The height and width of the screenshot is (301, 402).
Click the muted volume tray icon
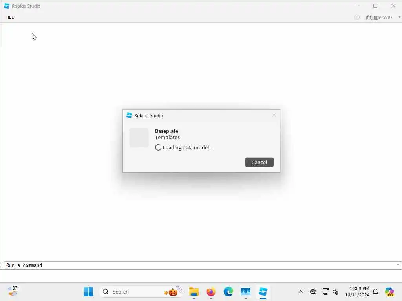pyautogui.click(x=336, y=292)
